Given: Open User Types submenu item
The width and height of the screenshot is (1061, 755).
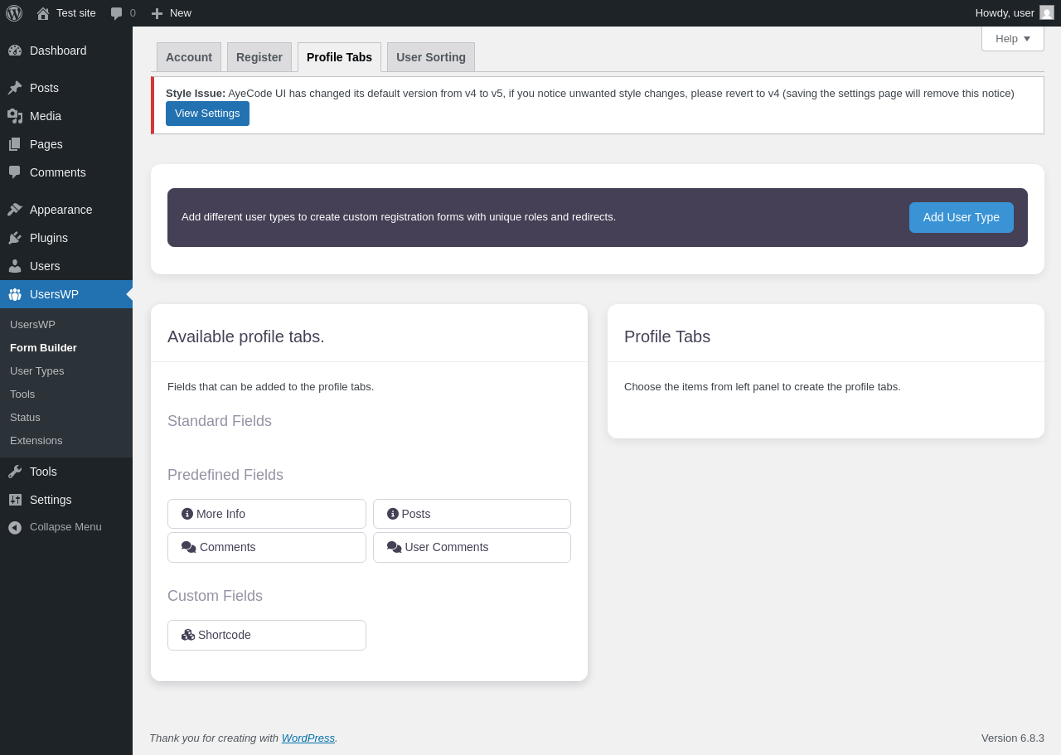Looking at the screenshot, I should click(x=37, y=371).
